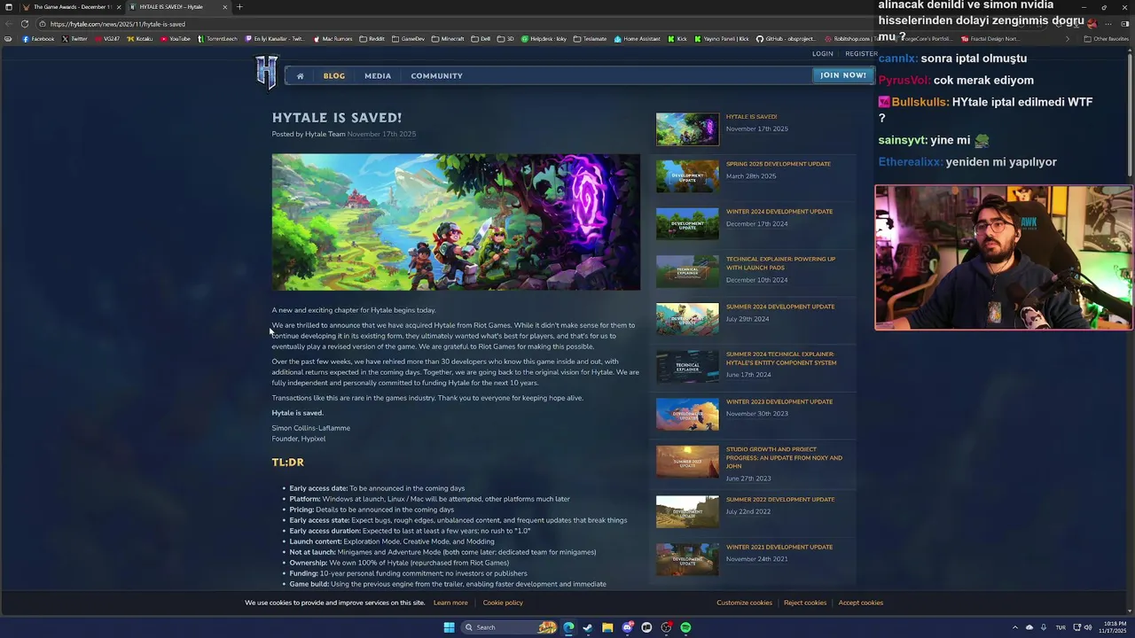
Task: Open the Minecraft bookmark folder
Action: coord(448,39)
